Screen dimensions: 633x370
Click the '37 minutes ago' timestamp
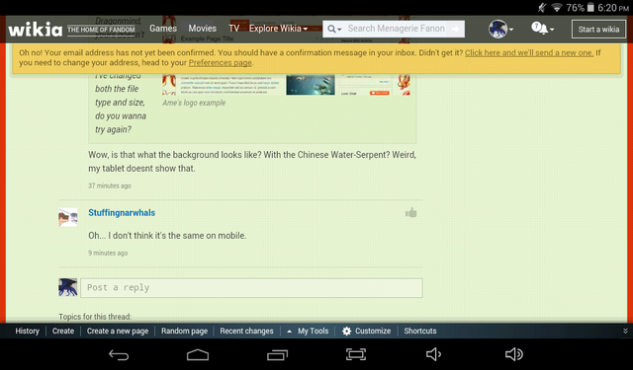[x=110, y=185]
